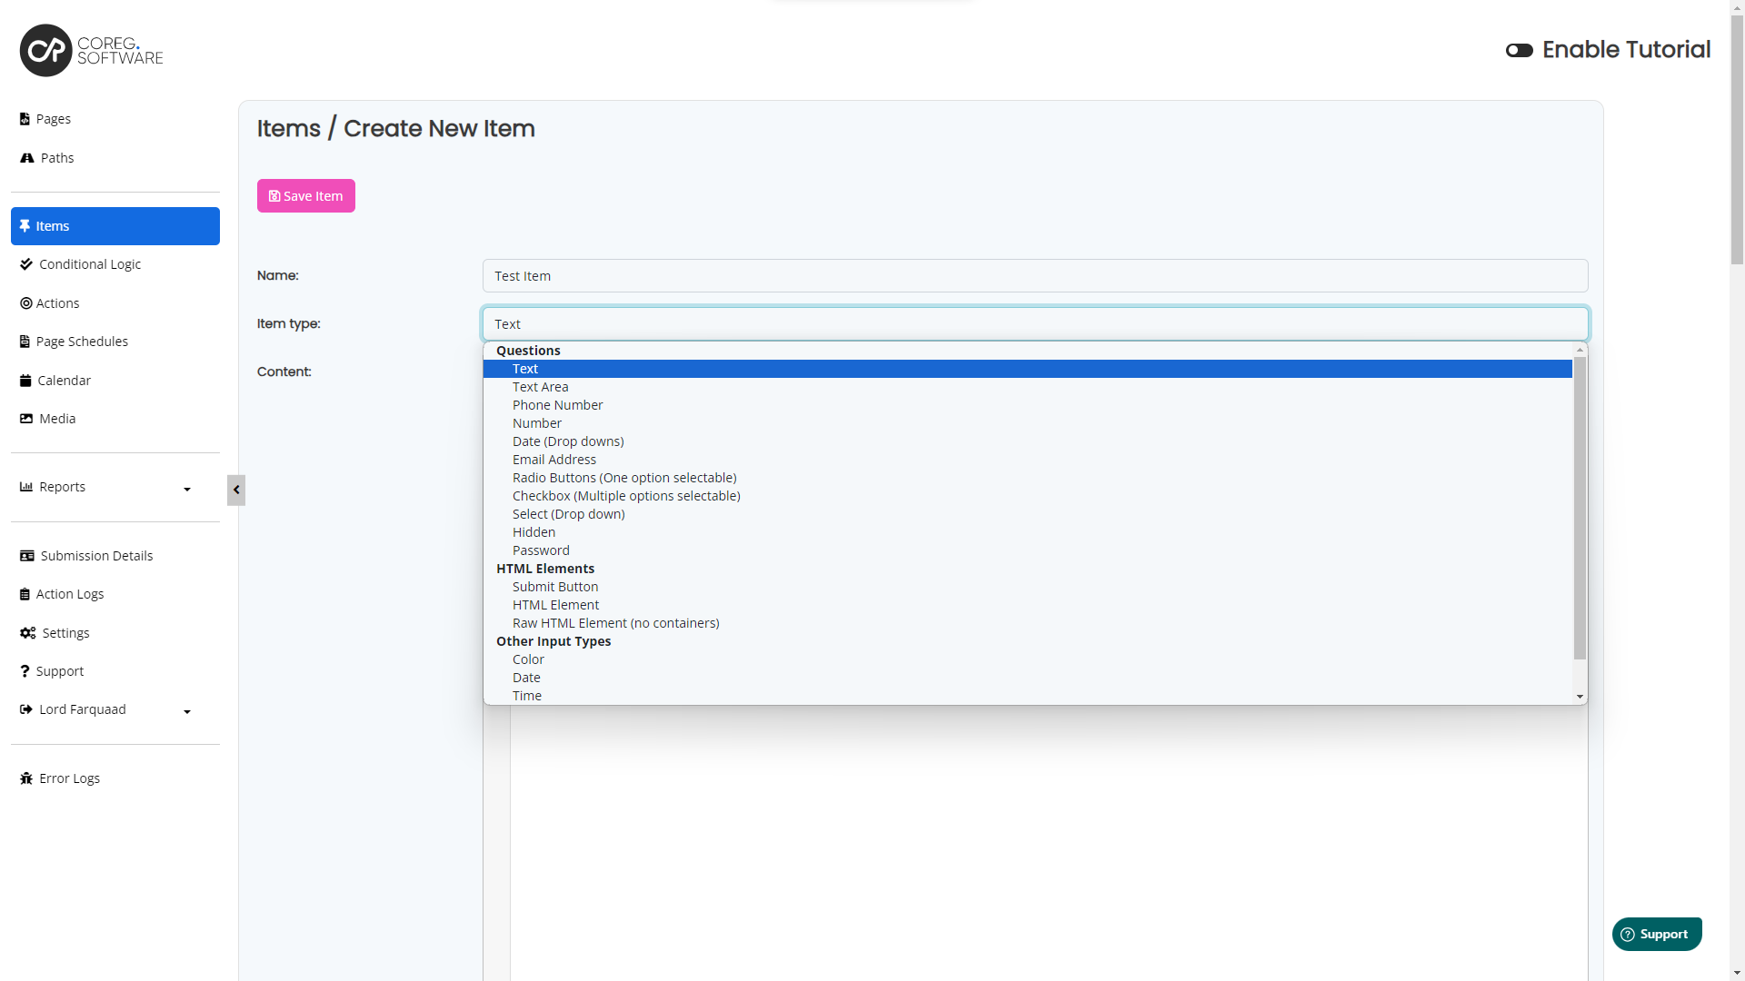Open Calendar via its calendar icon
This screenshot has height=981, width=1745.
tap(25, 381)
